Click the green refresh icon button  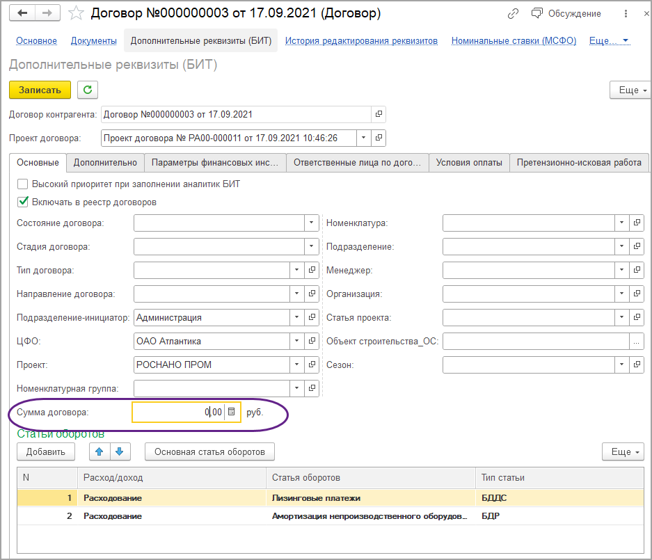pyautogui.click(x=88, y=90)
